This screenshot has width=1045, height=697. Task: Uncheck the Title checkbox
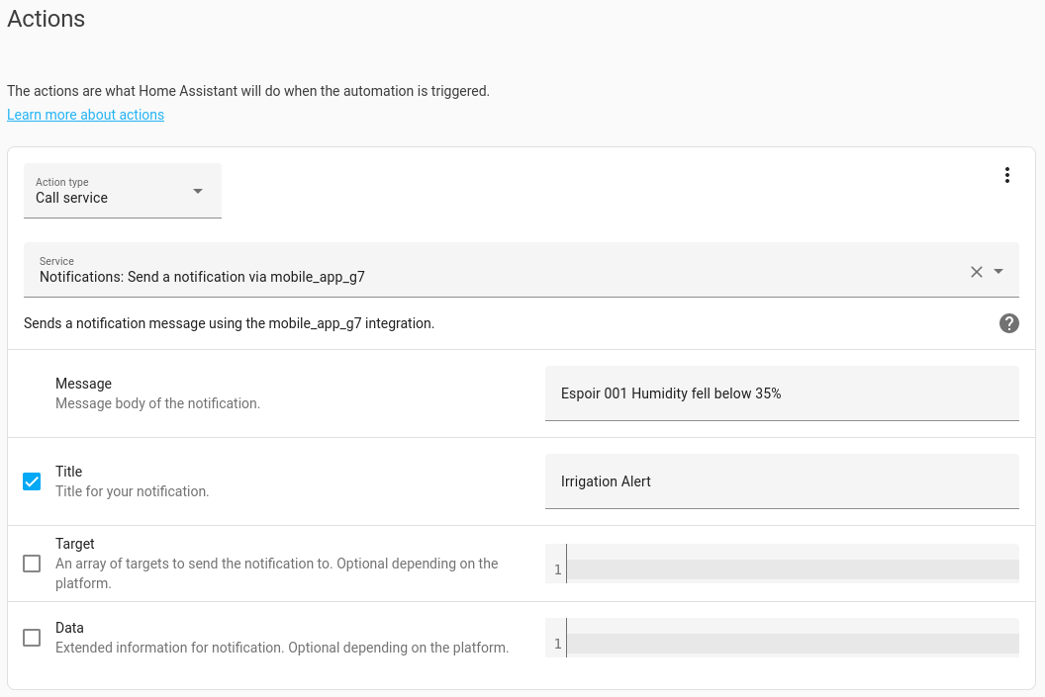coord(32,481)
